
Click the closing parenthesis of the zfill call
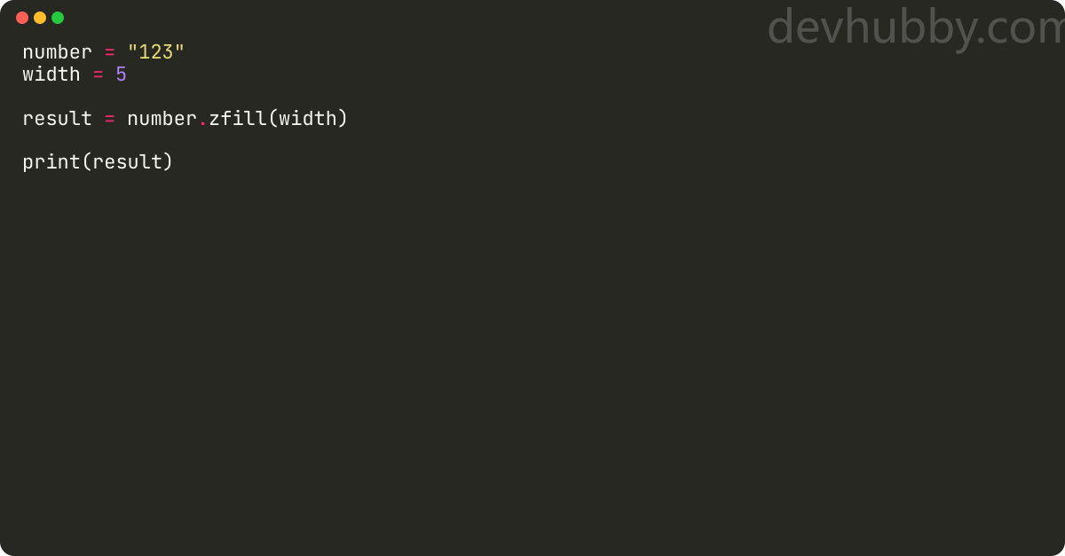click(x=343, y=119)
